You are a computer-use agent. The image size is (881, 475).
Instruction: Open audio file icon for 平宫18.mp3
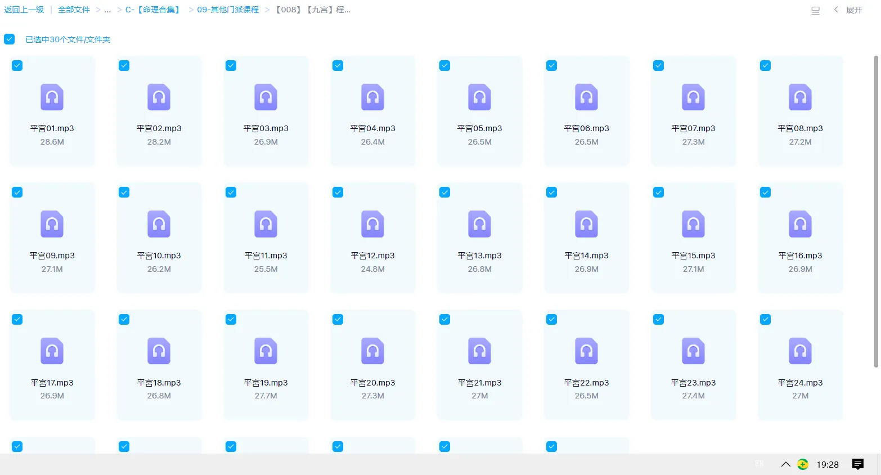point(159,351)
